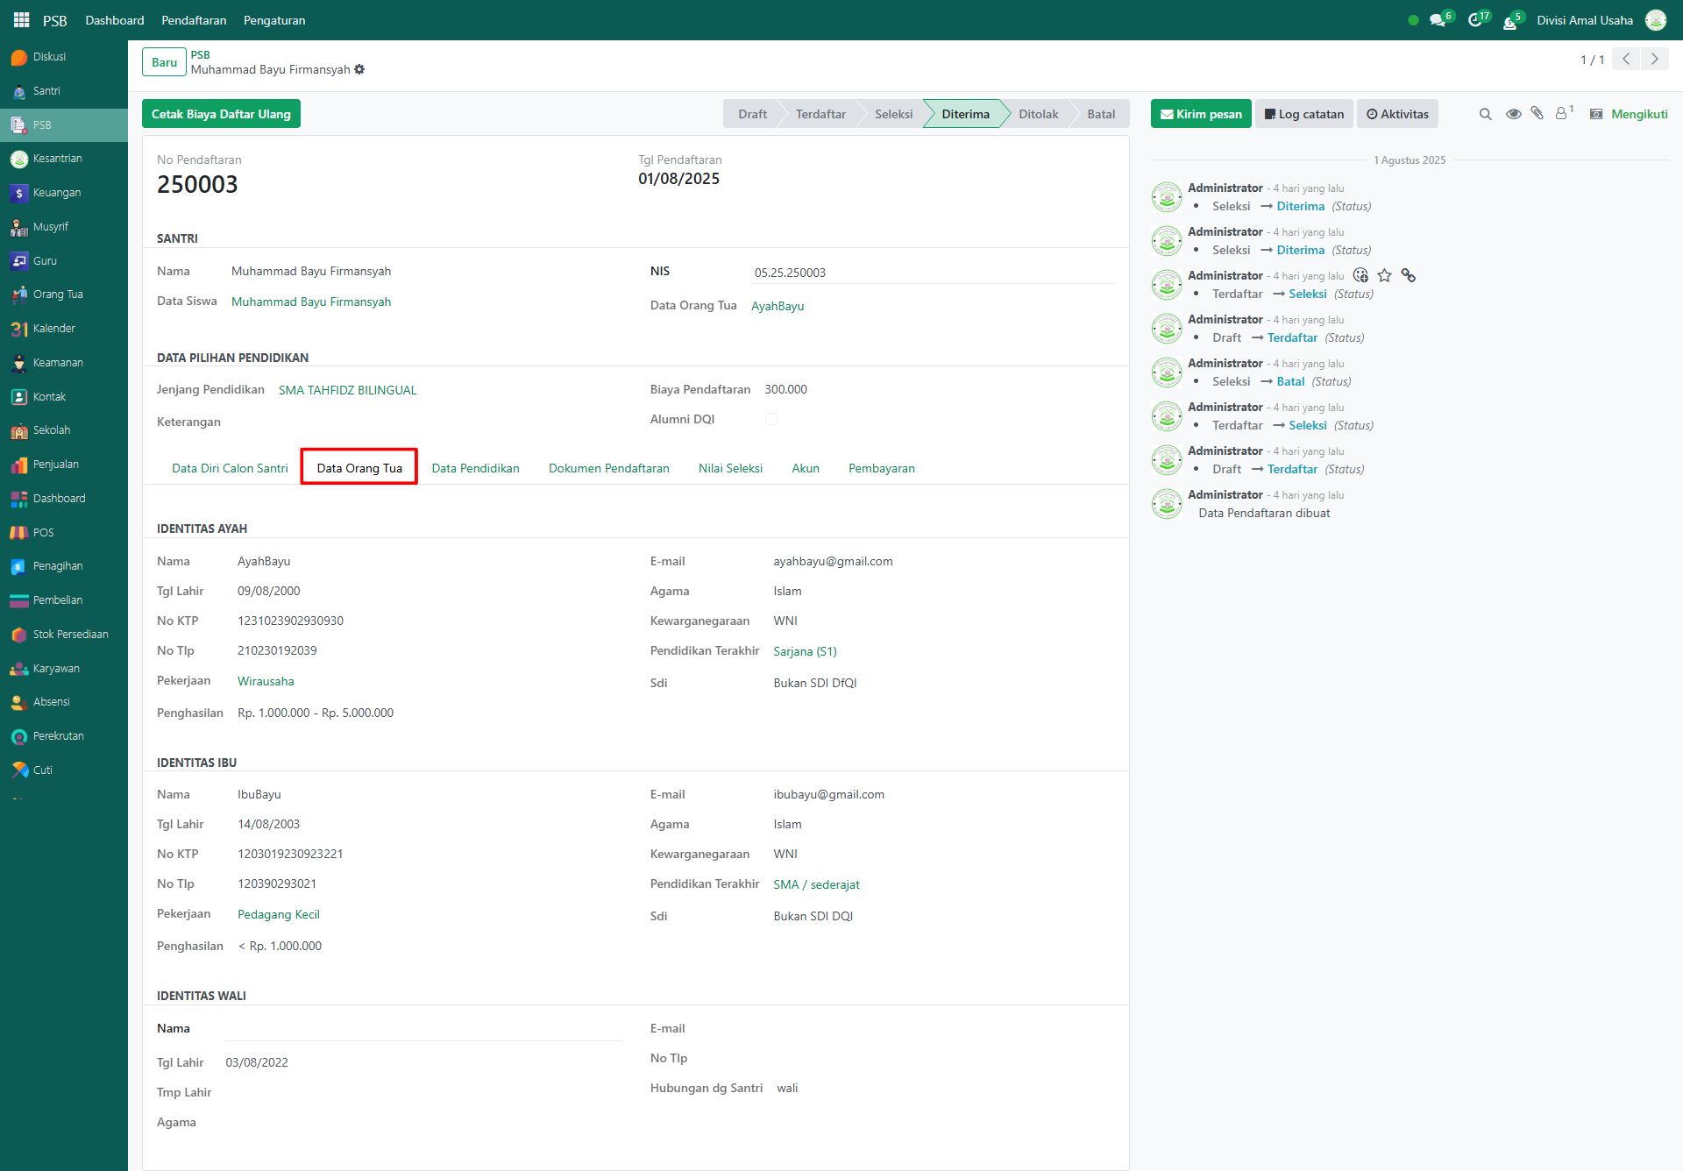Toggle the Alumni DQI checkbox

click(x=771, y=419)
